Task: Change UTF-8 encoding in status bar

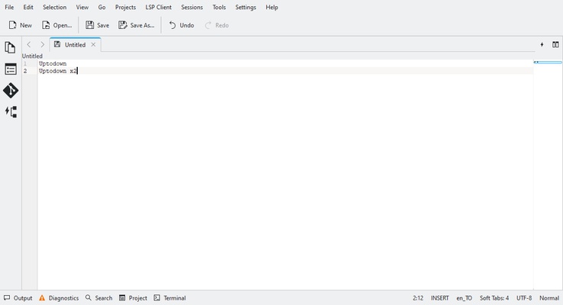Action: tap(524, 298)
